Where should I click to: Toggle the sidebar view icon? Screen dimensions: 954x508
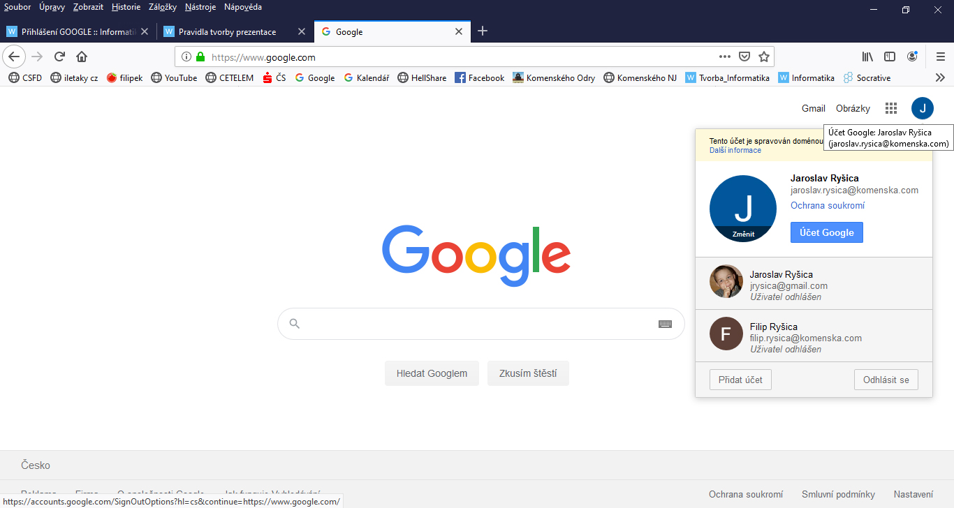[x=890, y=57]
